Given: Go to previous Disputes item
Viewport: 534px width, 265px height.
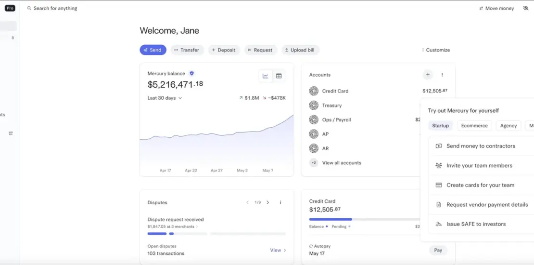Looking at the screenshot, I should coord(248,202).
